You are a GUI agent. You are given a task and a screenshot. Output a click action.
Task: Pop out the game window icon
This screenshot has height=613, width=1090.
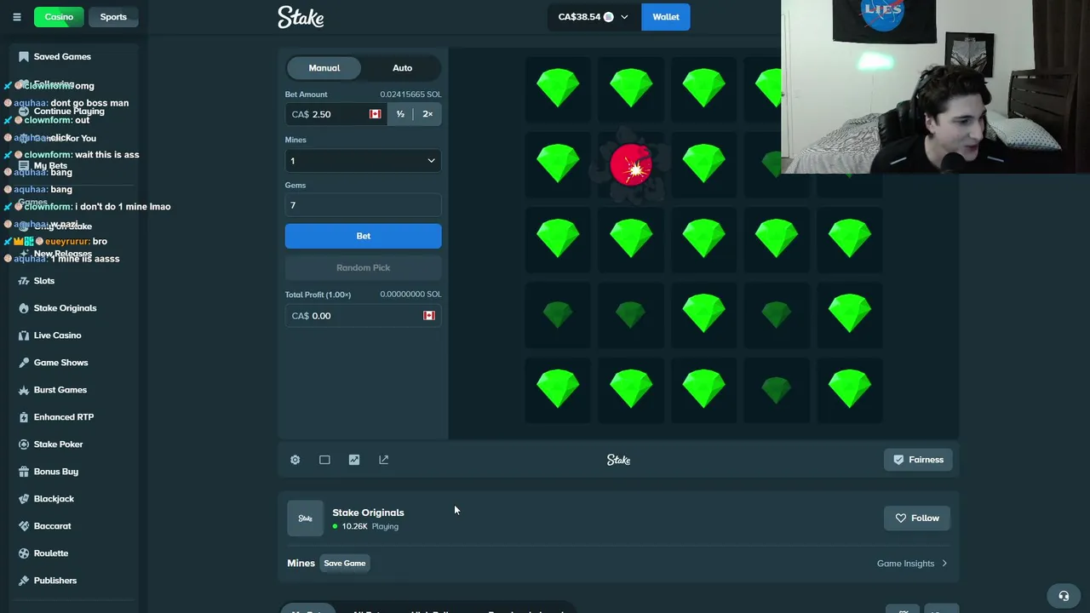tap(384, 460)
